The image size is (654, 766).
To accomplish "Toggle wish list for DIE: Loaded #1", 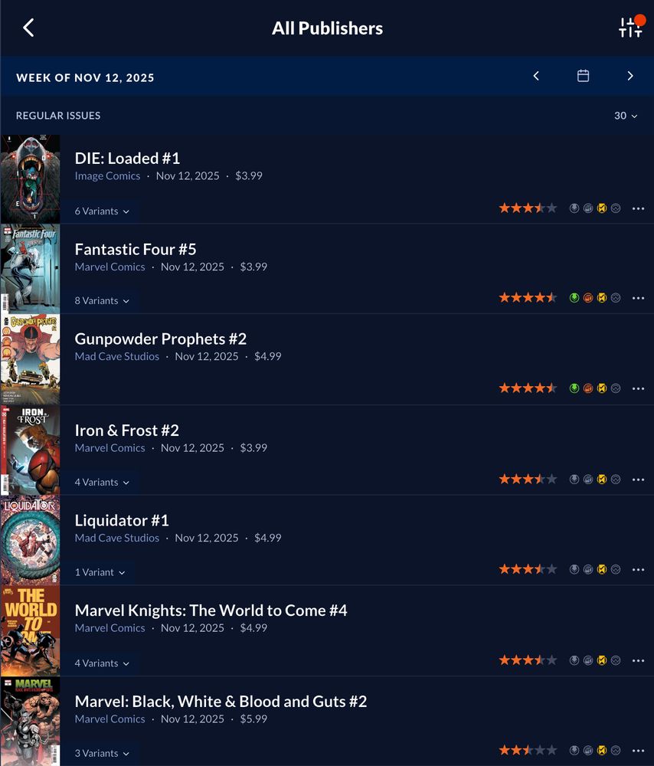I will [x=616, y=208].
